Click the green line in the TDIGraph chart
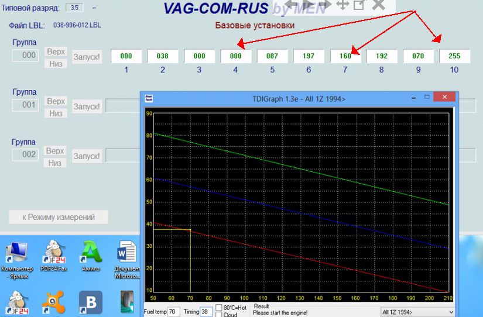Viewport: 483px width, 317px height. click(301, 169)
